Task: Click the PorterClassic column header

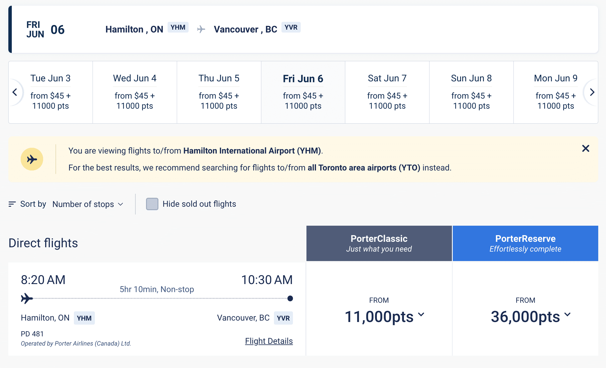Action: (x=379, y=243)
